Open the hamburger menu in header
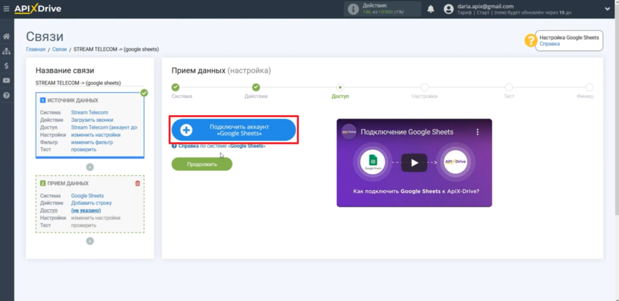The image size is (619, 301). pos(7,9)
